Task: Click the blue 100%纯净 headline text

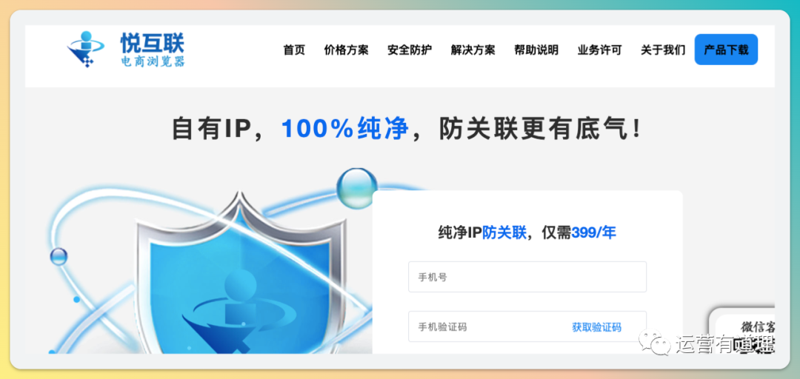Action: (x=344, y=128)
